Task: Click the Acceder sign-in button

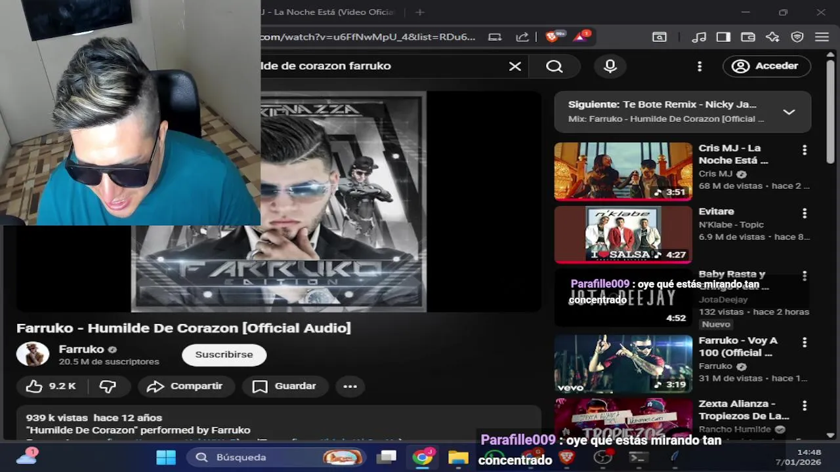Action: [767, 66]
